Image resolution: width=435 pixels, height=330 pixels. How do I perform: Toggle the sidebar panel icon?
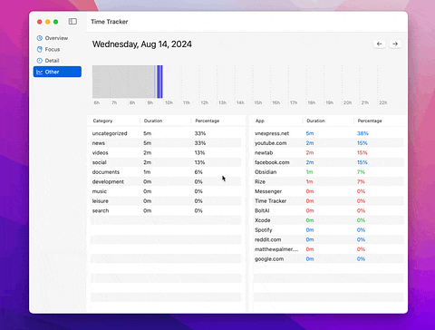coord(72,22)
